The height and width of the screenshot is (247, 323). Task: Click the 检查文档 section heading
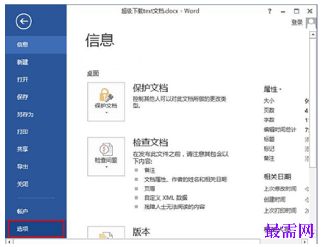click(150, 142)
